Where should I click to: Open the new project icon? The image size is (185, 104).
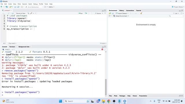(7, 7)
